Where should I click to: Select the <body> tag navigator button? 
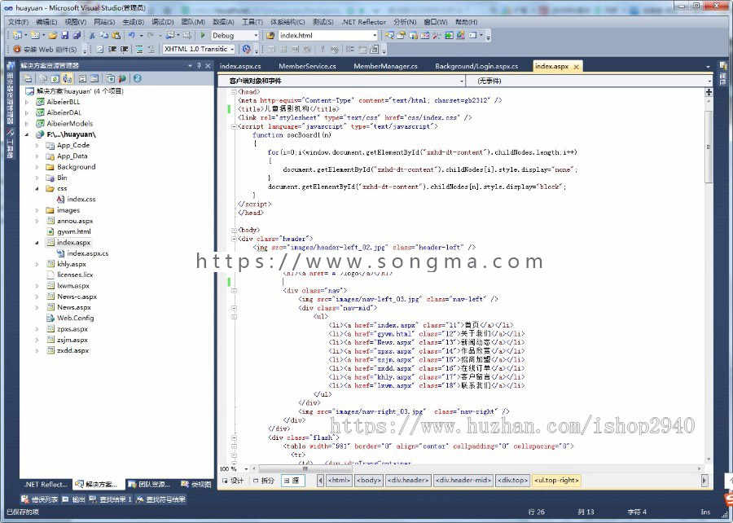369,481
